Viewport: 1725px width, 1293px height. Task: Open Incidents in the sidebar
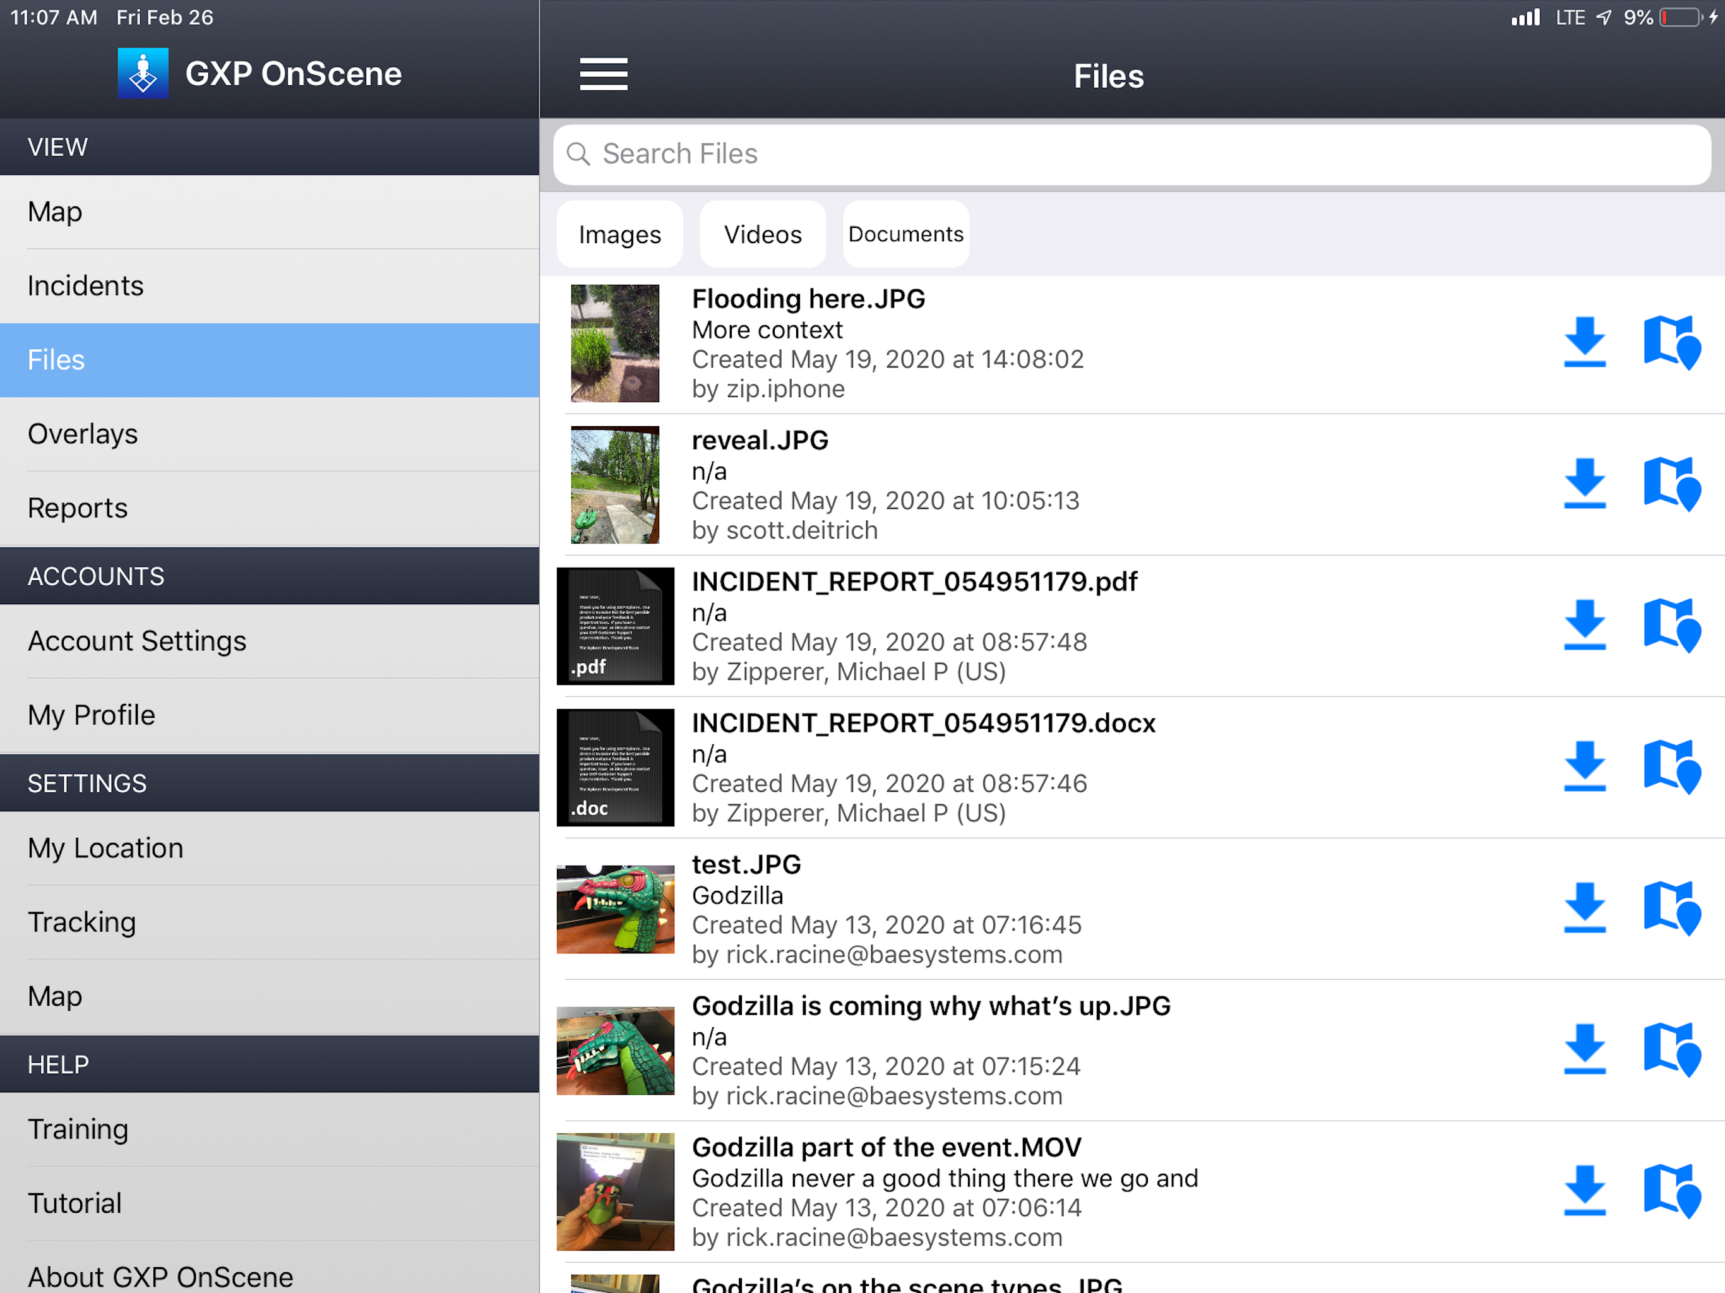(x=86, y=286)
